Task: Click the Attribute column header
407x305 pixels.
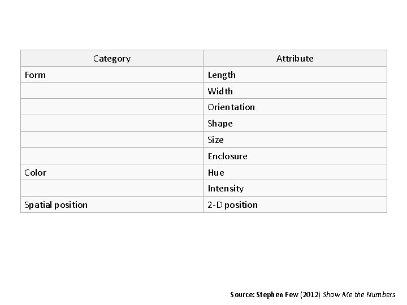Action: [x=295, y=59]
